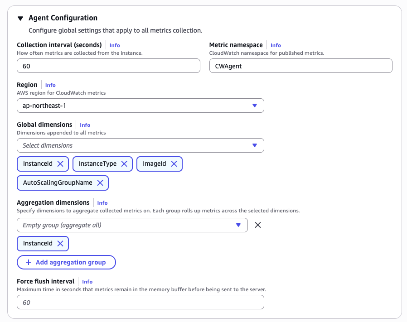Click the Force flush interval input
The width and height of the screenshot is (407, 322).
pos(141,302)
